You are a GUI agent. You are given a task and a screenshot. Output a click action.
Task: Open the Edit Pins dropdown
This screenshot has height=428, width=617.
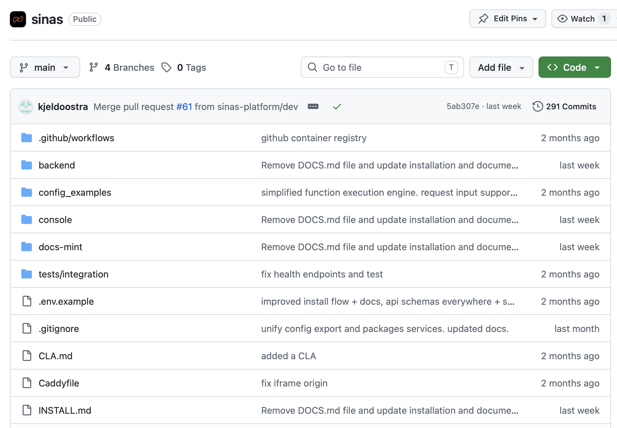point(508,19)
